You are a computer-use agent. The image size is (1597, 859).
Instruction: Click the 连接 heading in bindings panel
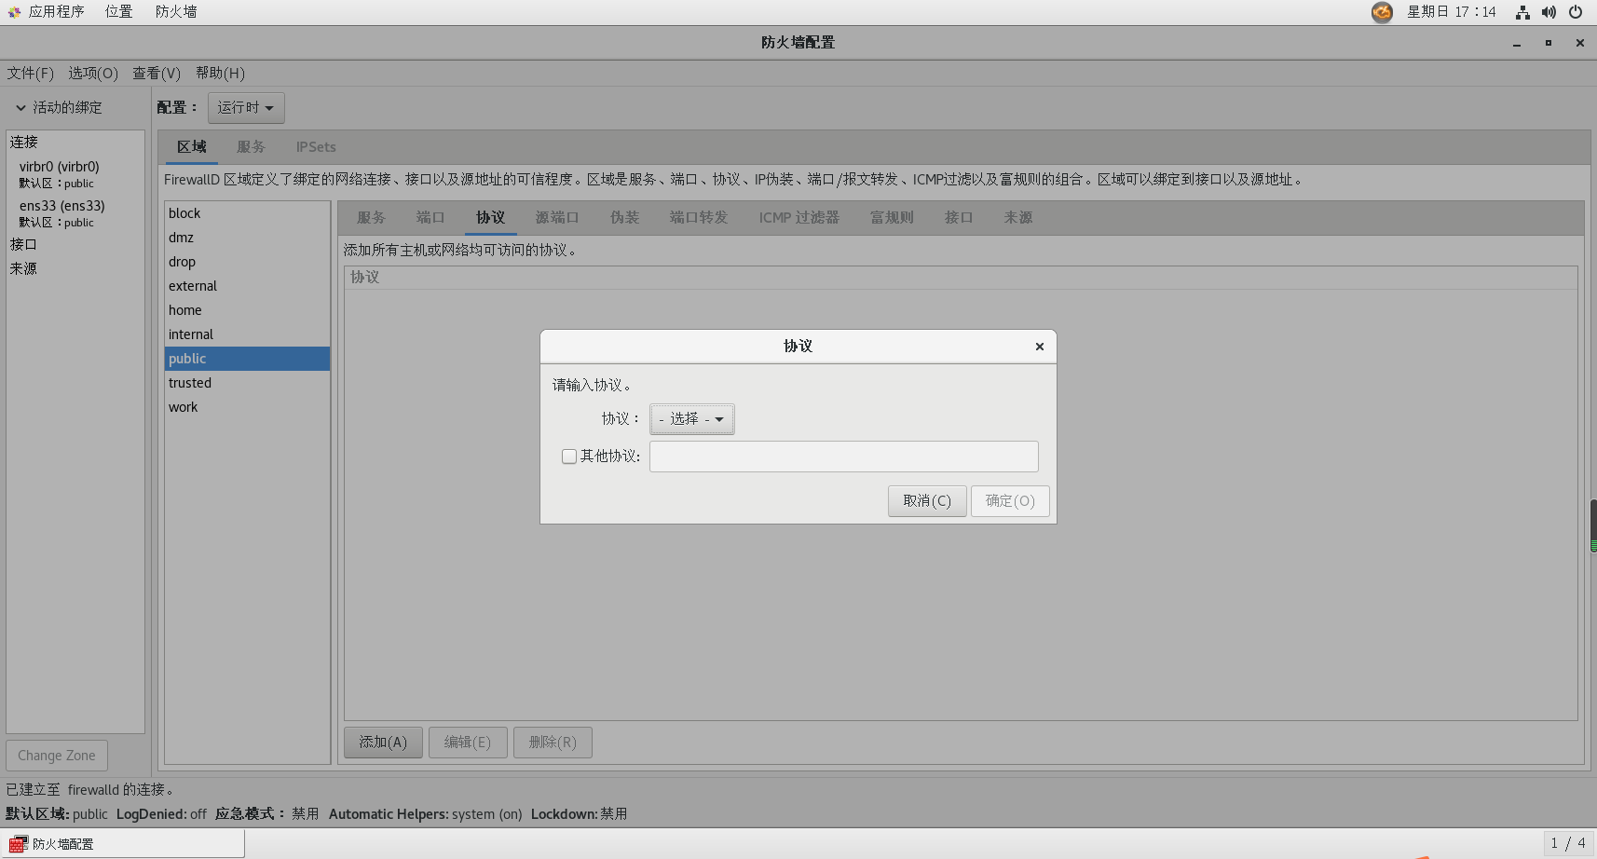(23, 143)
